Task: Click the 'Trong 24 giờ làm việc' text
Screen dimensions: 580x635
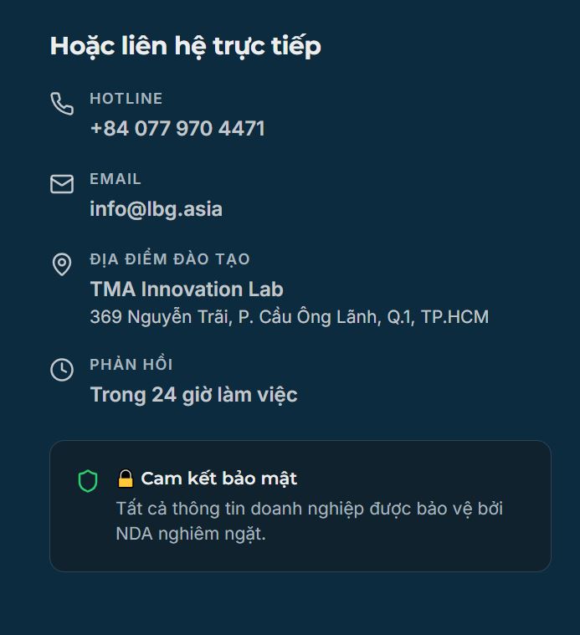Action: point(193,395)
